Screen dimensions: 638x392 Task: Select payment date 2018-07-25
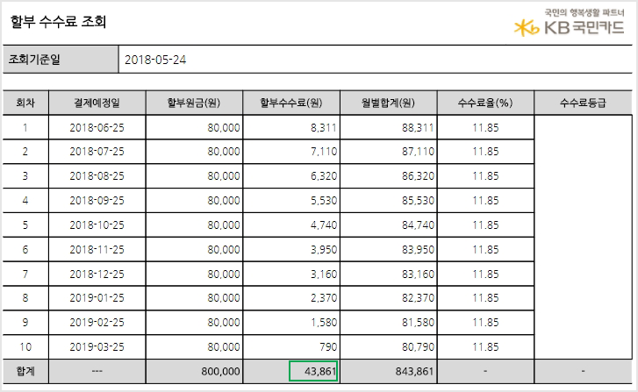[97, 152]
